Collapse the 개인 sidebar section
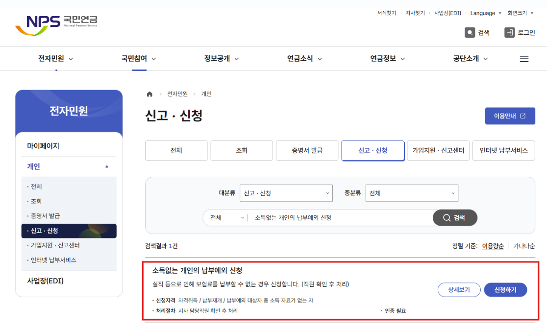 69,166
